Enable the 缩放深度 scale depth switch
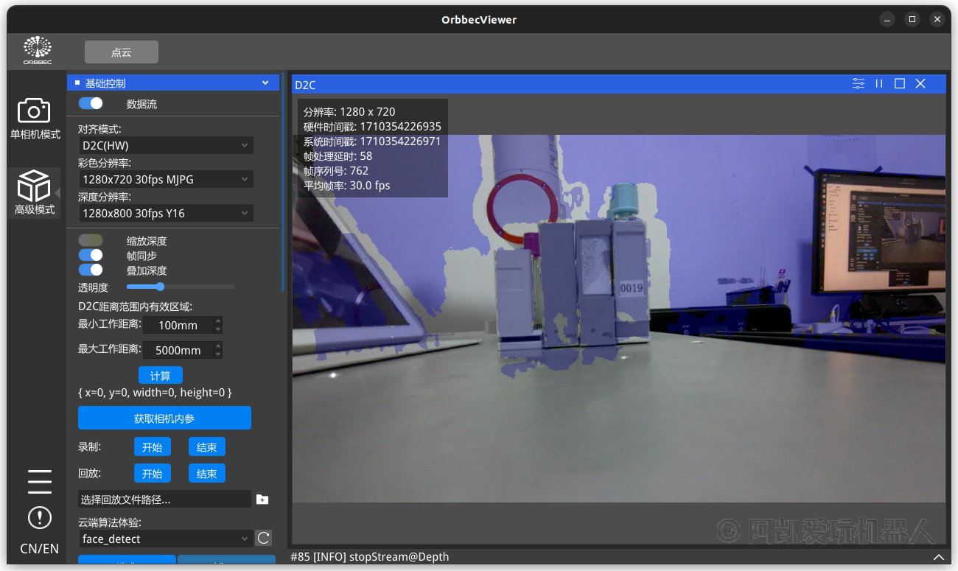The image size is (958, 571). (91, 241)
